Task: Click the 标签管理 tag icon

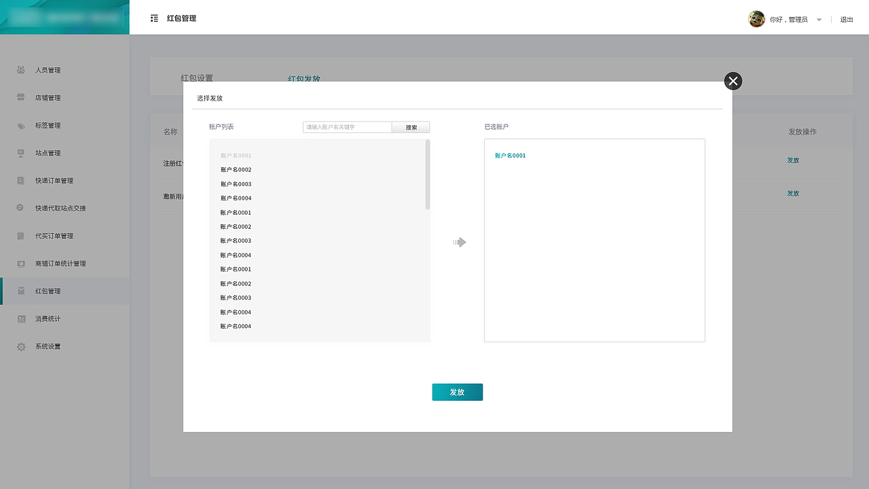Action: click(x=21, y=125)
